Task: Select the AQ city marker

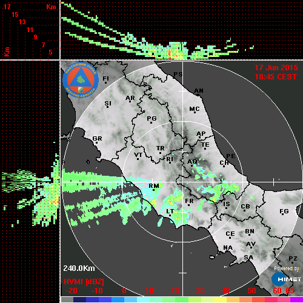Action: click(x=191, y=165)
